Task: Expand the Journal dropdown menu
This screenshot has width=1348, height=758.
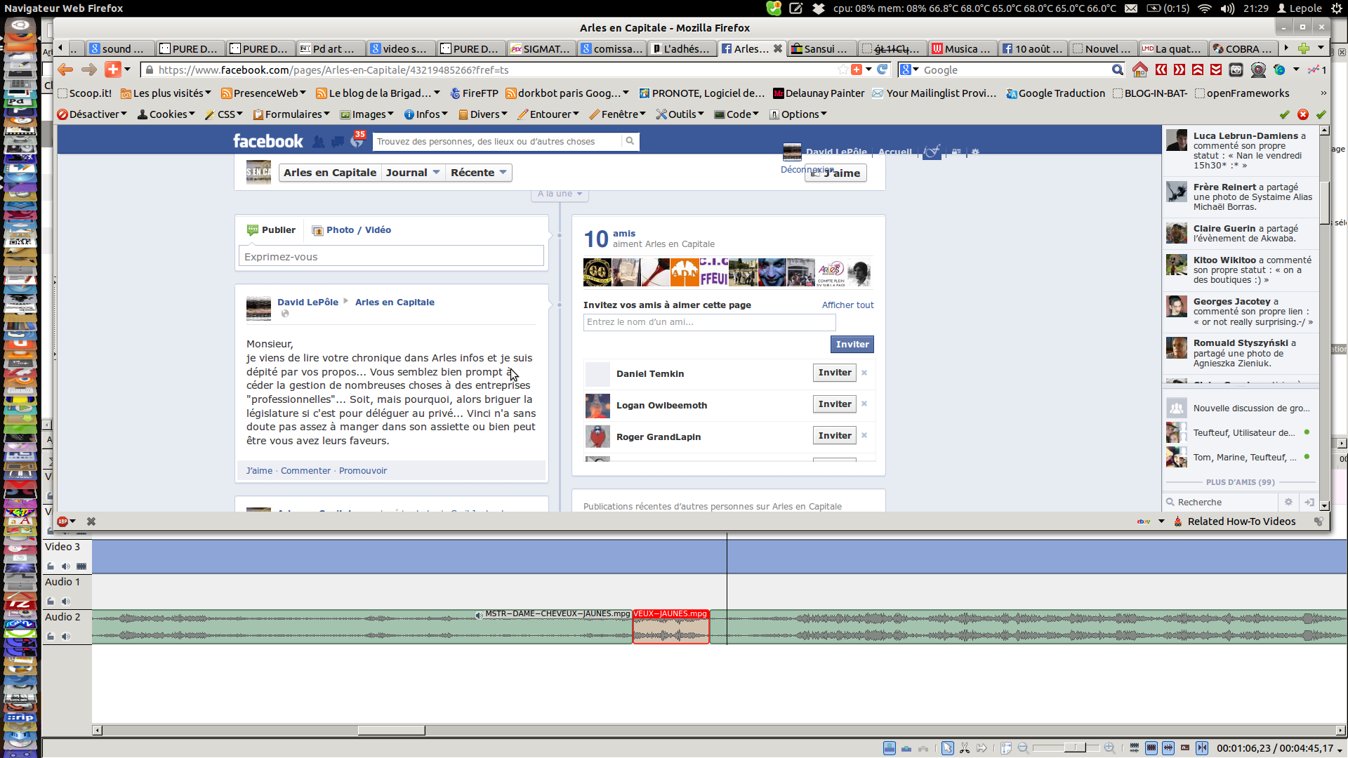Action: [413, 173]
